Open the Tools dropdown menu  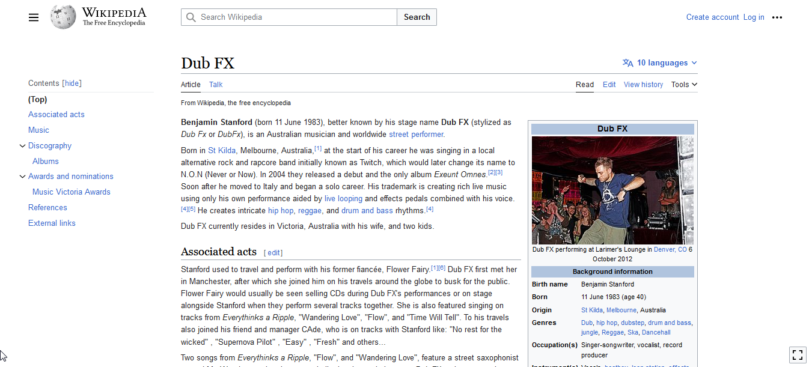point(684,85)
